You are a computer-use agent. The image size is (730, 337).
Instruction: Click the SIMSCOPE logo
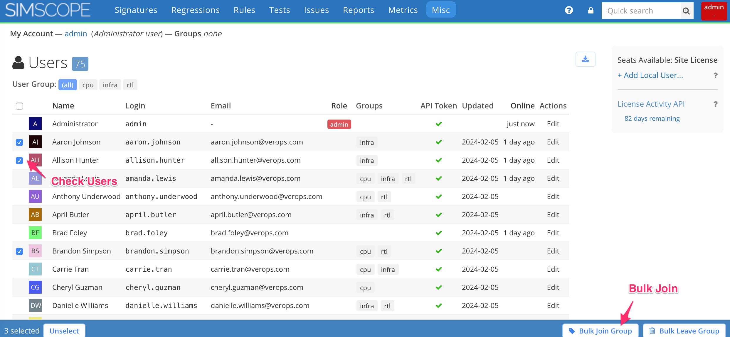(x=48, y=10)
